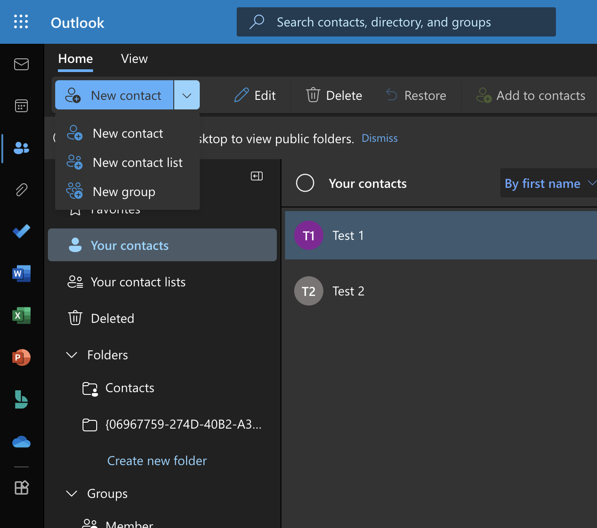Choose New group from the menu
The width and height of the screenshot is (597, 528).
(127, 192)
